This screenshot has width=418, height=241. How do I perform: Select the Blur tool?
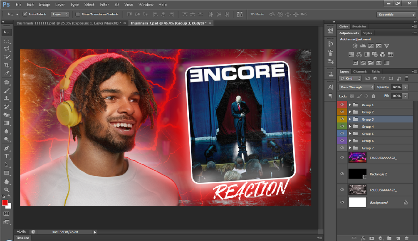click(x=6, y=131)
